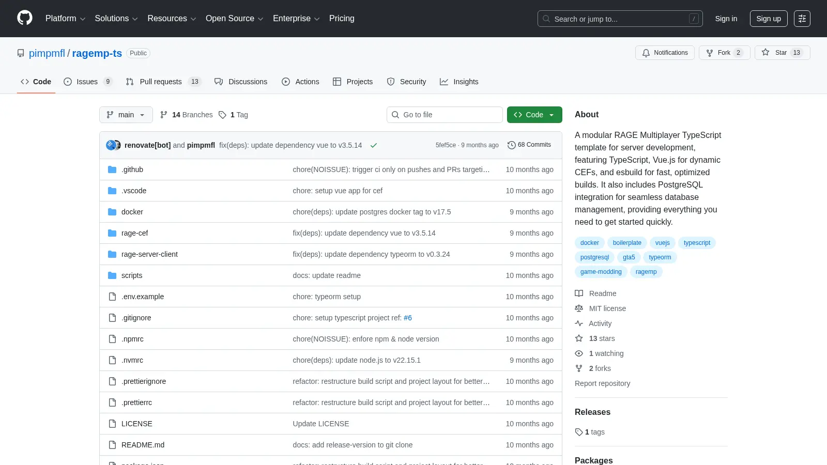The width and height of the screenshot is (827, 465).
Task: Click the star icon for the repository
Action: pyautogui.click(x=765, y=52)
